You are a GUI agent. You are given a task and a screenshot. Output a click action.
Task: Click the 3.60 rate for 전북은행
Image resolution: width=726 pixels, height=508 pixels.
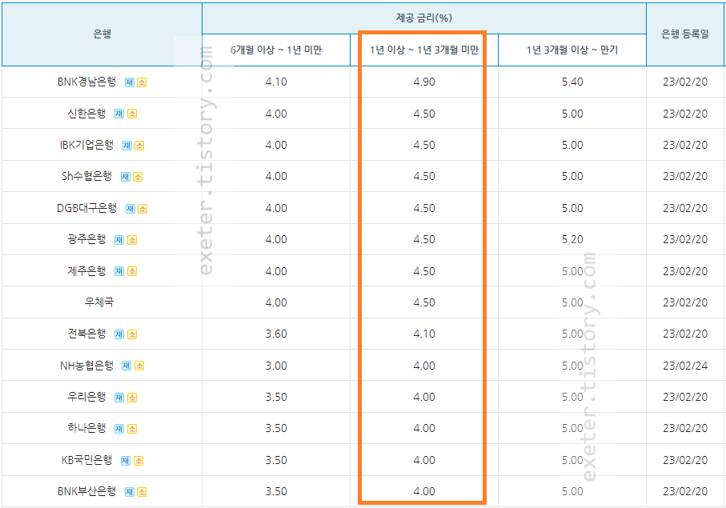276,334
